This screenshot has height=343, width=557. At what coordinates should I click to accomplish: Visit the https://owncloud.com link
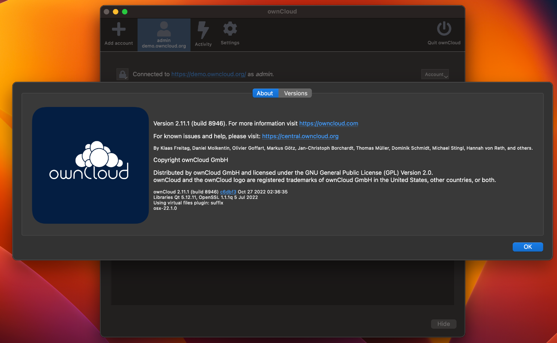point(328,123)
